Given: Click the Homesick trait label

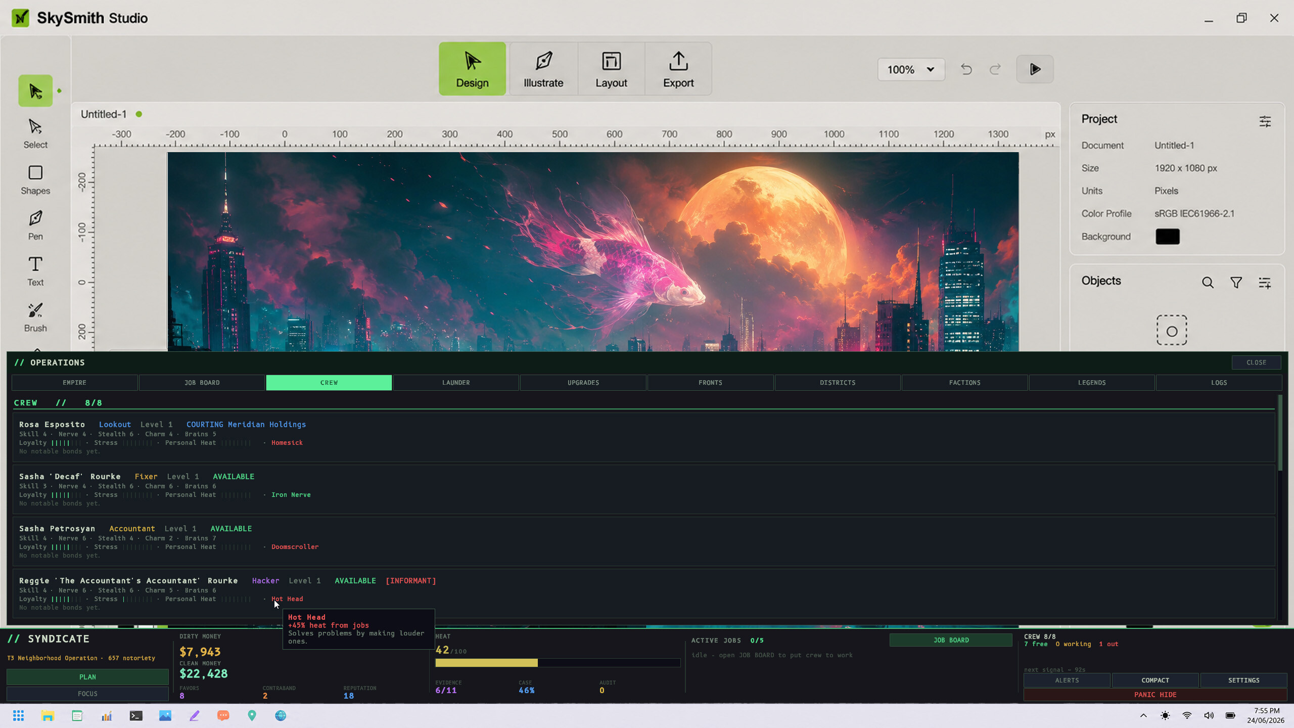Looking at the screenshot, I should (x=287, y=443).
